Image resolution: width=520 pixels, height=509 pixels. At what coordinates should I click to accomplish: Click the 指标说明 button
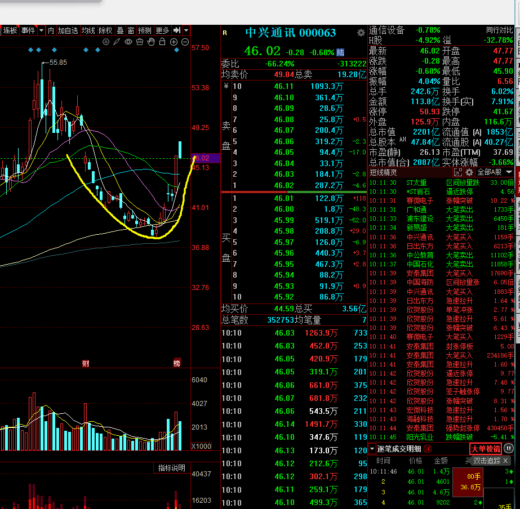click(x=171, y=468)
